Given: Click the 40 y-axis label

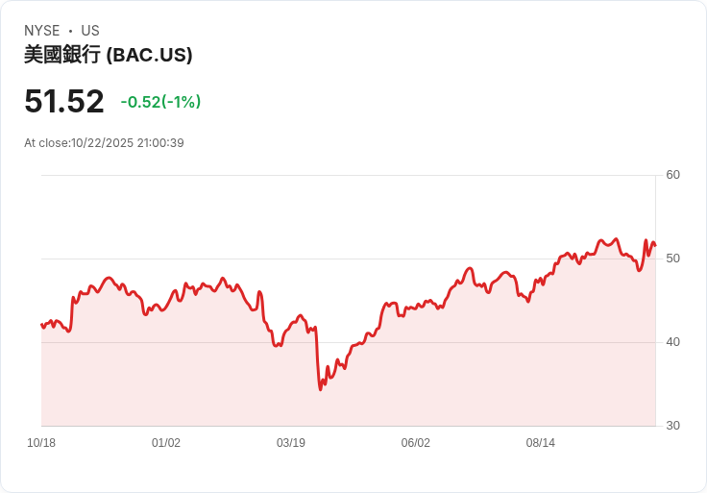Looking at the screenshot, I should (x=672, y=342).
